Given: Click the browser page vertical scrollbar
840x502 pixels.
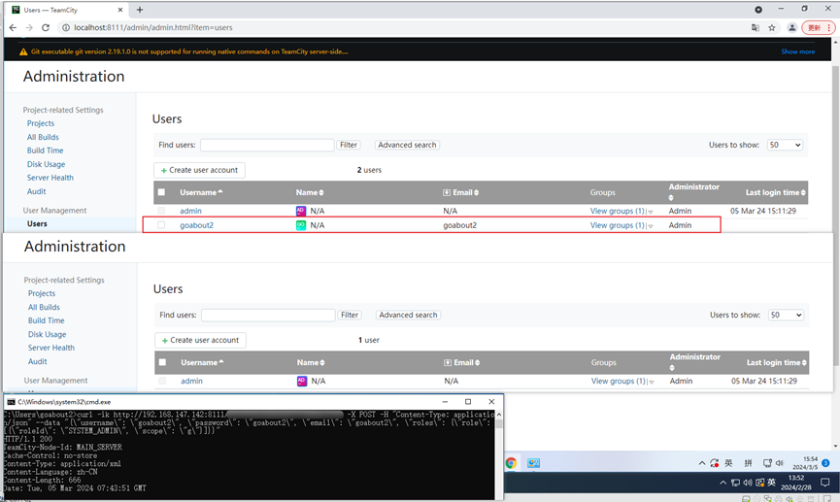Looking at the screenshot, I should (835, 215).
